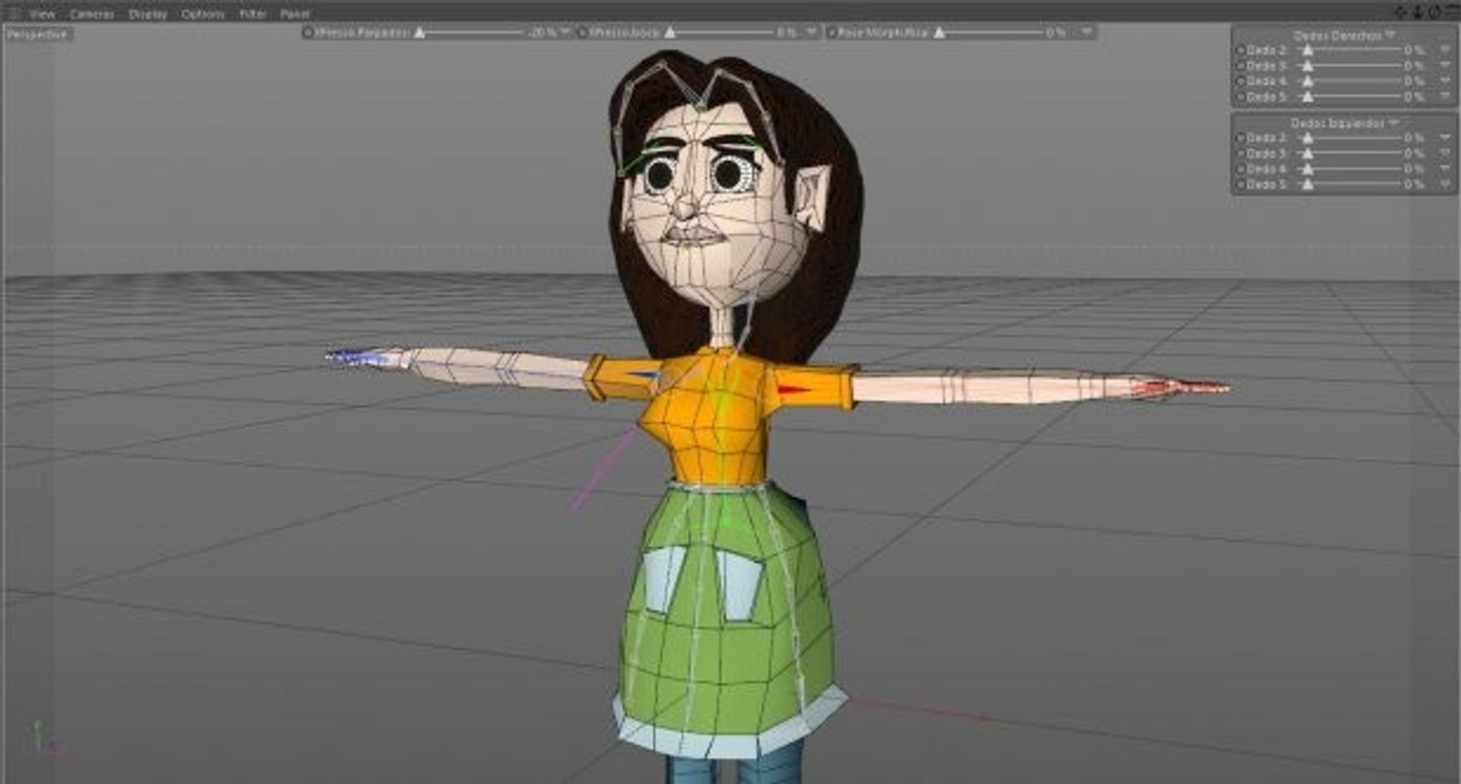Screen dimensions: 1461x784
Task: Open dropdown arrow for Dedo 4 in Dedos Izquierdos
Action: pos(1445,168)
